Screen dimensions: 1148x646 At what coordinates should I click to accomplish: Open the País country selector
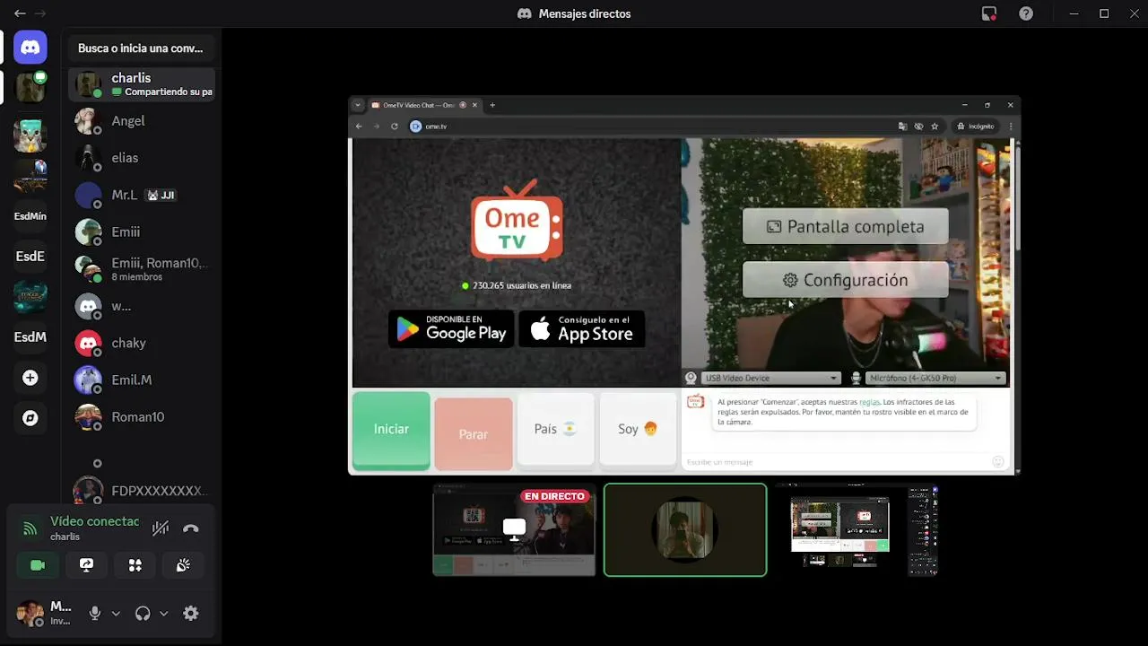coord(556,429)
